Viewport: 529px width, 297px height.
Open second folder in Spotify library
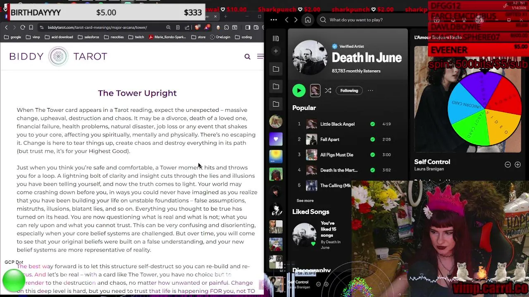coord(276,87)
